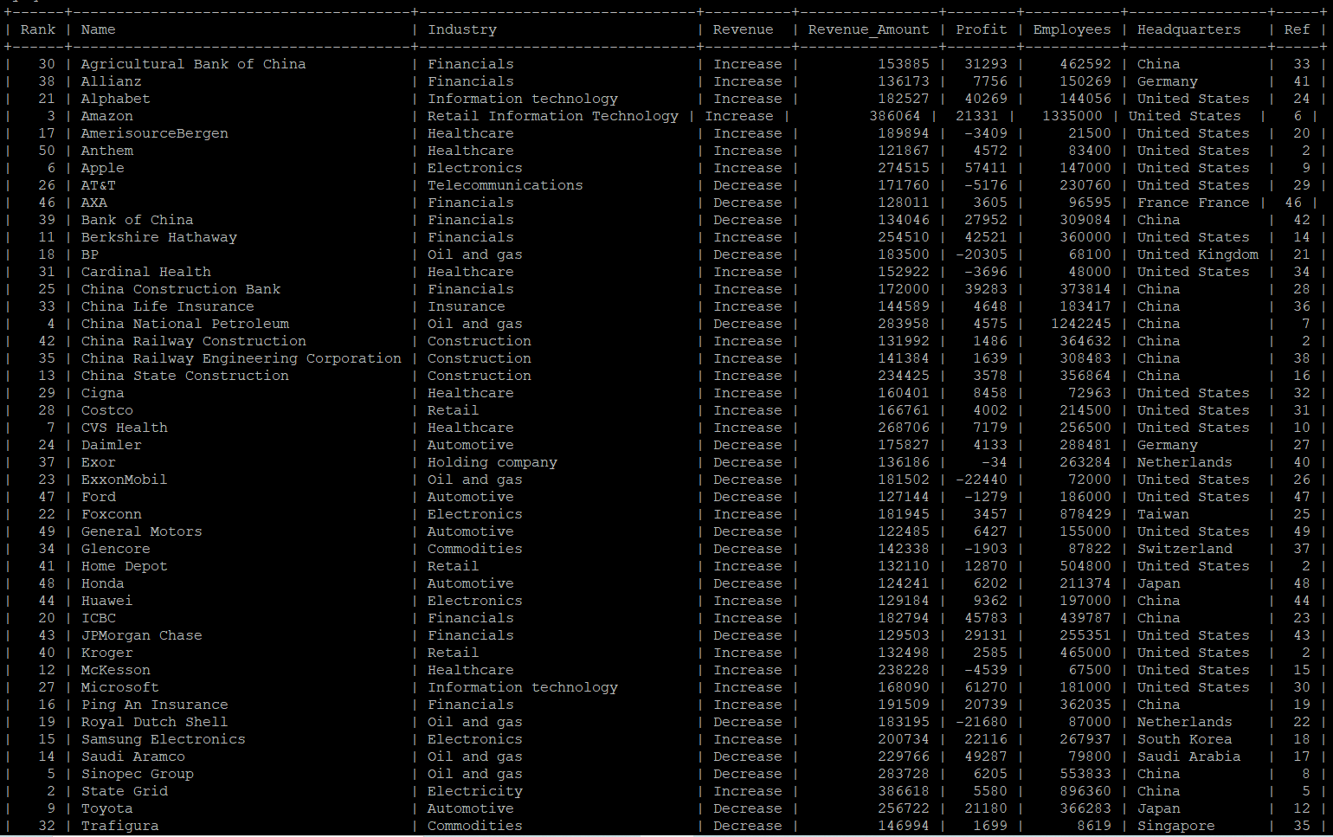Click the "Industry" column header

click(x=462, y=29)
